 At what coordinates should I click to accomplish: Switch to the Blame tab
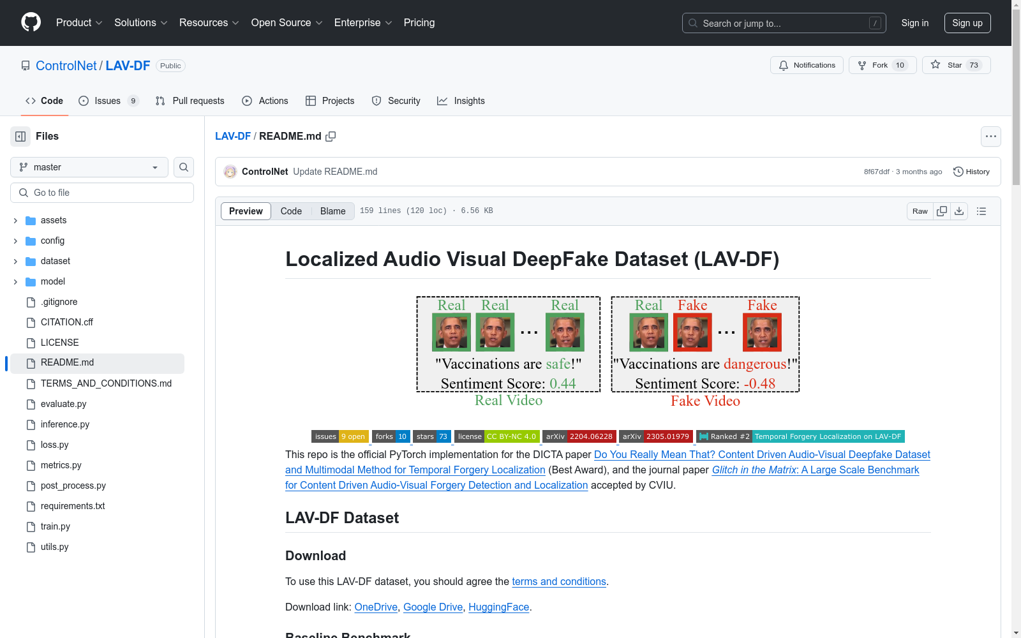click(332, 211)
